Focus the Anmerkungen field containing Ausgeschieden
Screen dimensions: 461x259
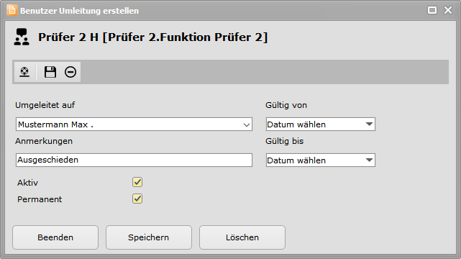pos(134,160)
